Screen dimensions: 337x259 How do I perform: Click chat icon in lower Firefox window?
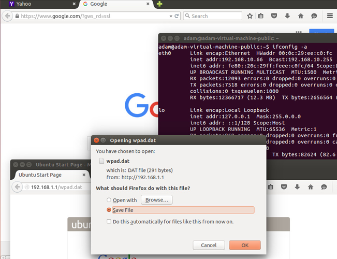(324, 187)
